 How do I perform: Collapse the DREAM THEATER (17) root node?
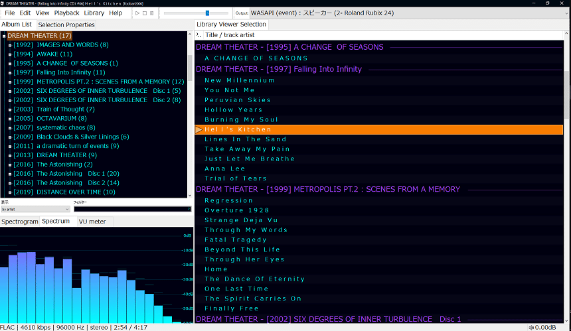click(x=4, y=36)
